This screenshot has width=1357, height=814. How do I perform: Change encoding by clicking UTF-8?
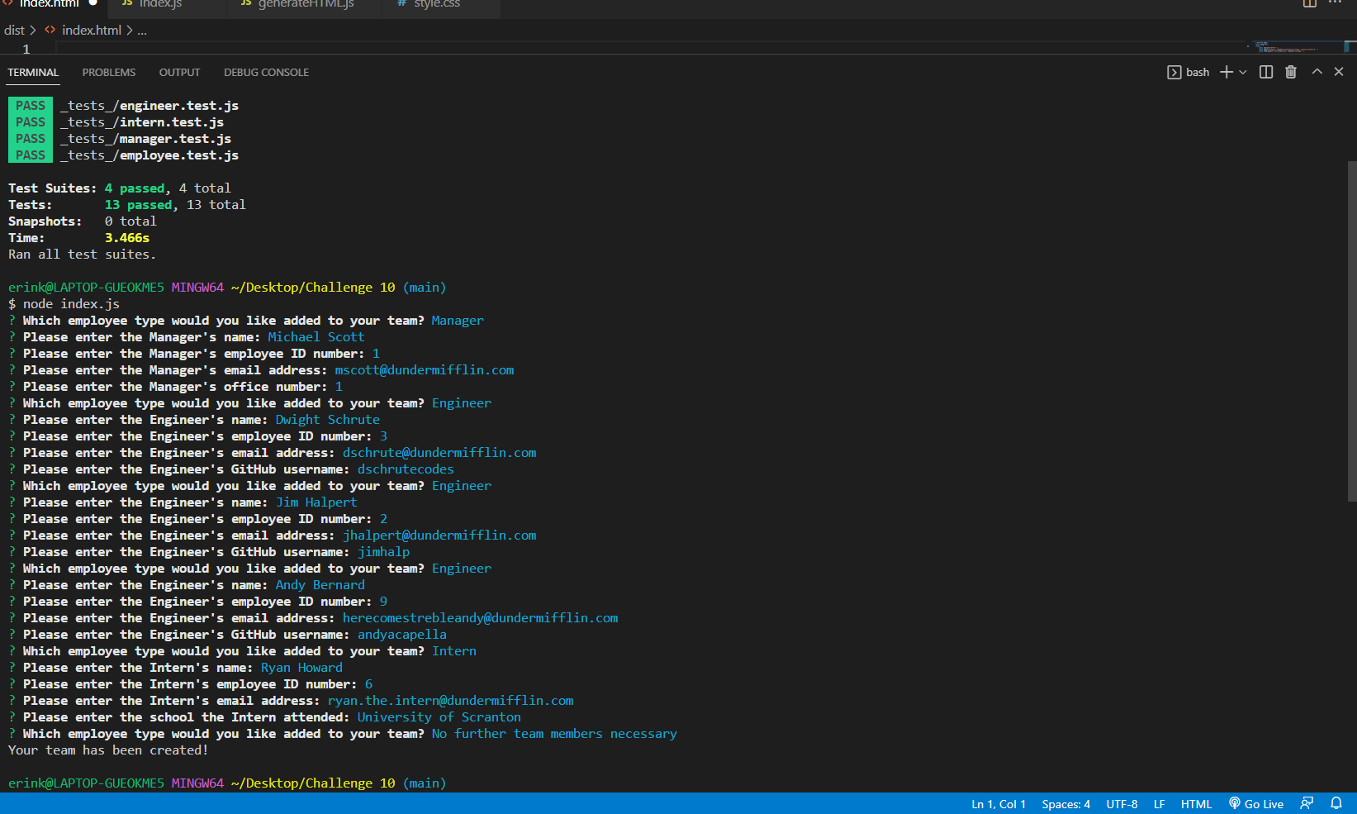point(1122,803)
